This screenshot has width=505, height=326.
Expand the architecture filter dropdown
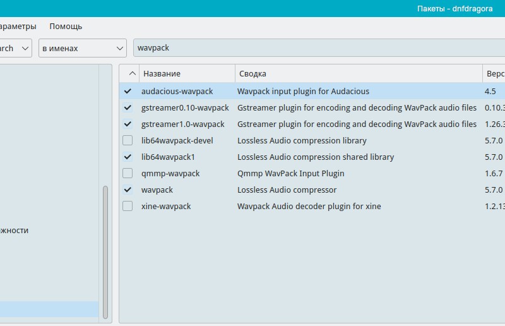[15, 48]
